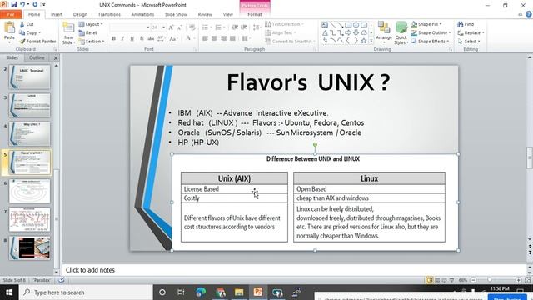Click the zoom slider handle

point(489,280)
